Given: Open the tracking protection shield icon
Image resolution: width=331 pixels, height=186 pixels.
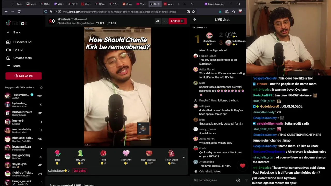Looking at the screenshot, I should [46, 12].
